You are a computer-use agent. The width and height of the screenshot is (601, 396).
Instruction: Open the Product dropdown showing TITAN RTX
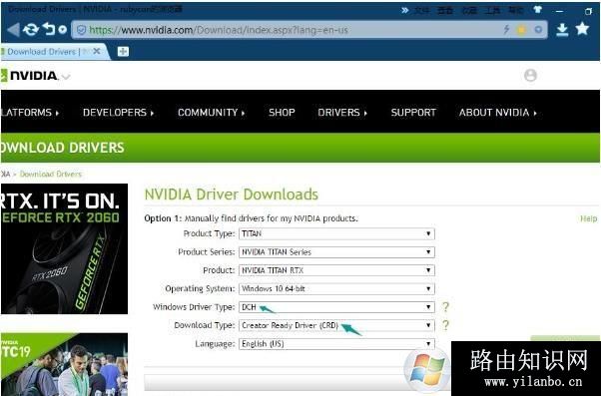[336, 270]
